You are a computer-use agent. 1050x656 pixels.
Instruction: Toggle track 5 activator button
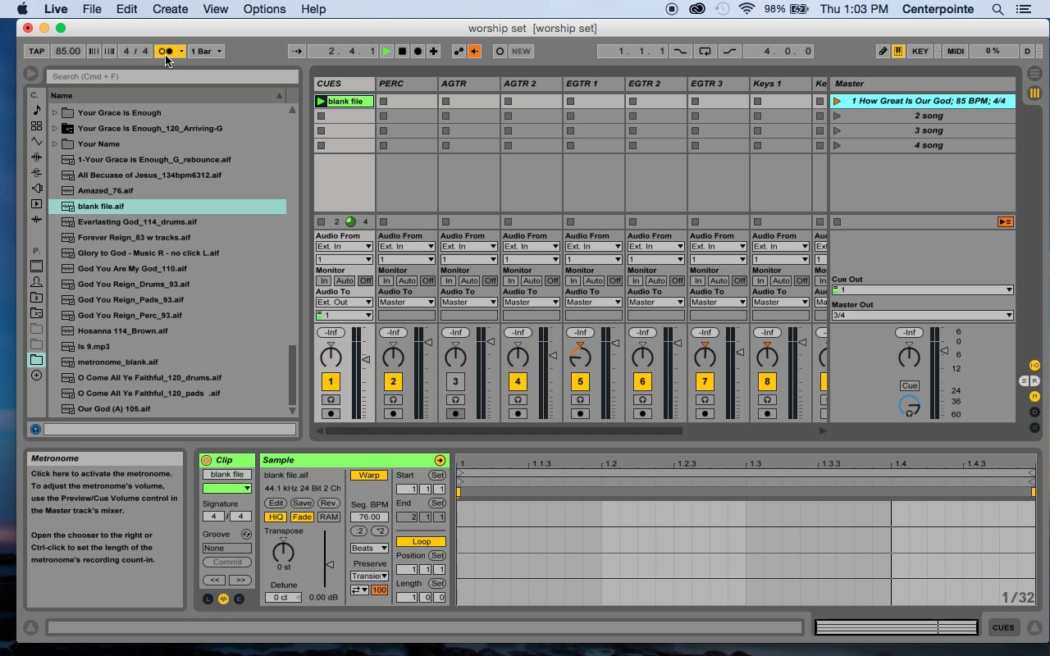click(x=580, y=381)
